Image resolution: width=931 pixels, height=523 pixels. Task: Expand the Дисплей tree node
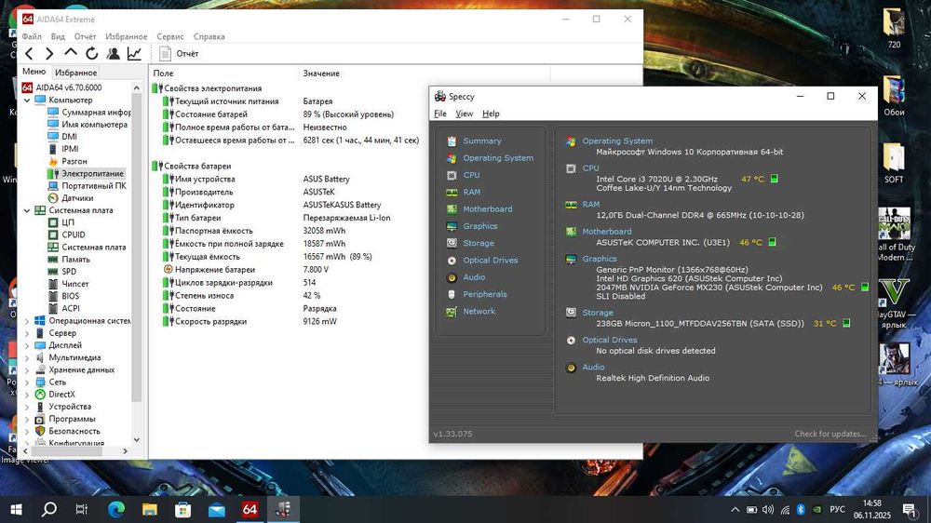[x=27, y=345]
